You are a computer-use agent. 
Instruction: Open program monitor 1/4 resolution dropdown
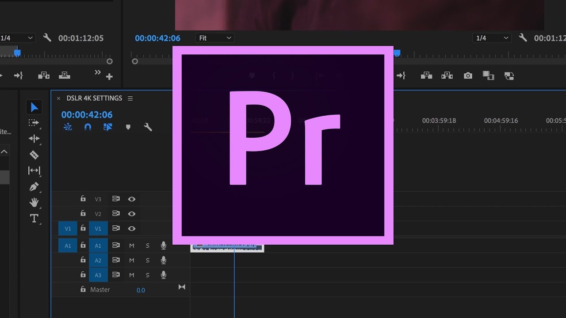(x=492, y=38)
